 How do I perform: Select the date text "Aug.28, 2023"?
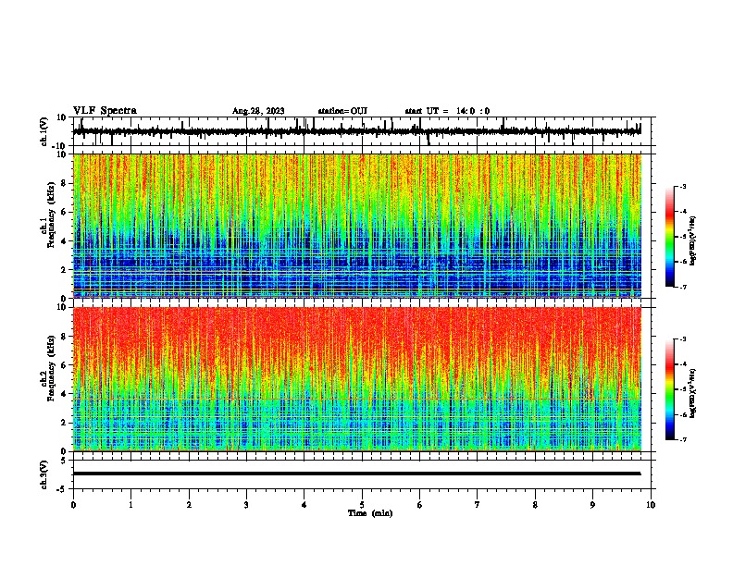[258, 111]
